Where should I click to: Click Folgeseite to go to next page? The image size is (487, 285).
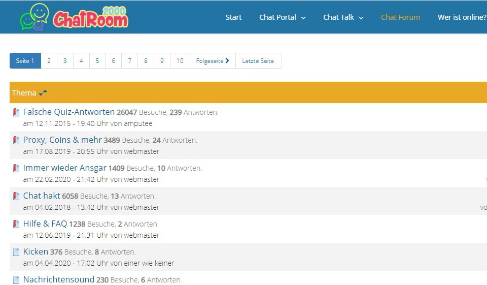(x=213, y=60)
